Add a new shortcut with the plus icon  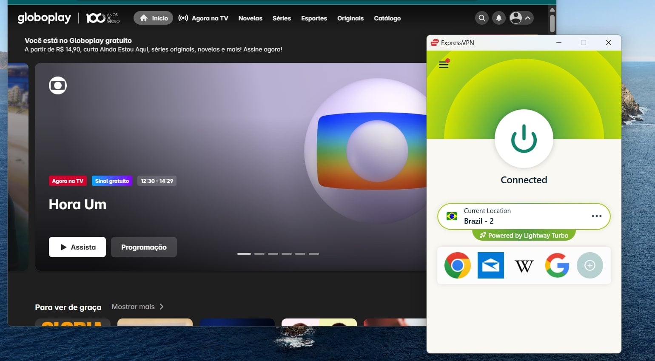click(590, 265)
